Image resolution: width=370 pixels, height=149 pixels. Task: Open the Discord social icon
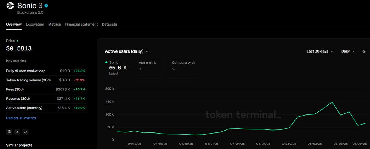coord(25,132)
